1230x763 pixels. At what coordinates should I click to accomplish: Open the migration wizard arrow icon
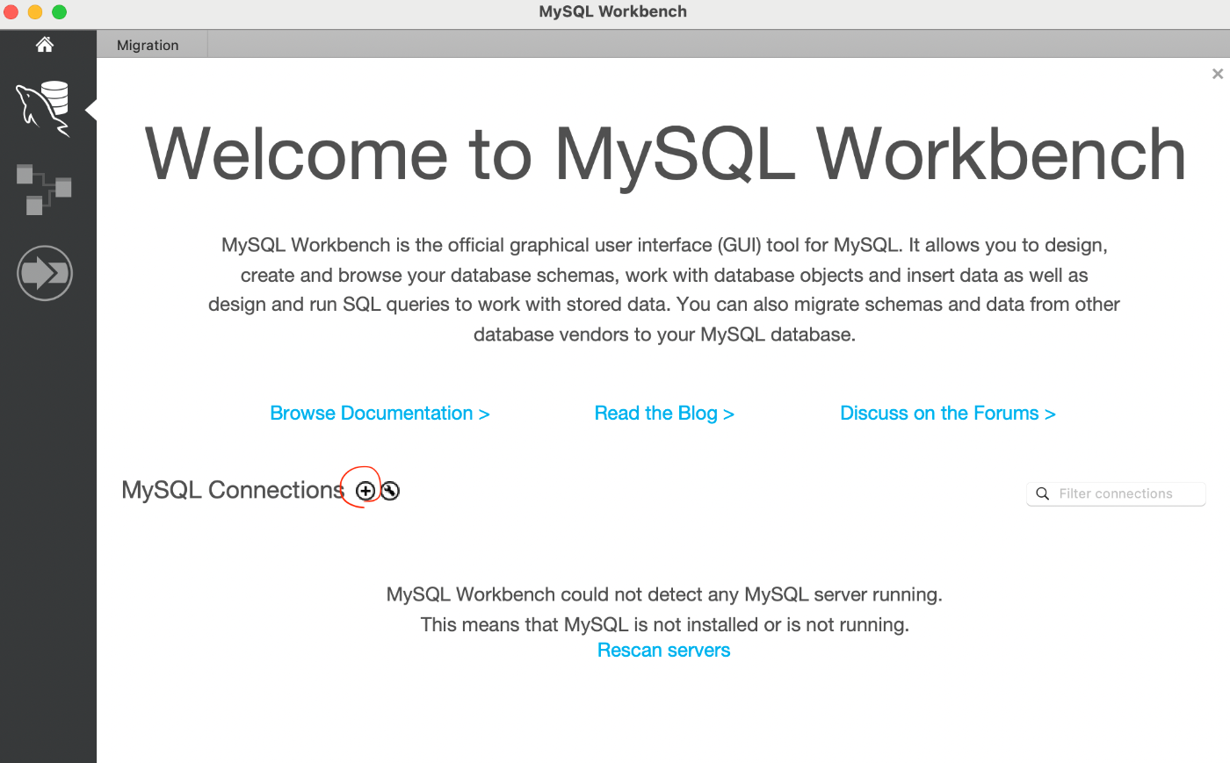(x=45, y=273)
